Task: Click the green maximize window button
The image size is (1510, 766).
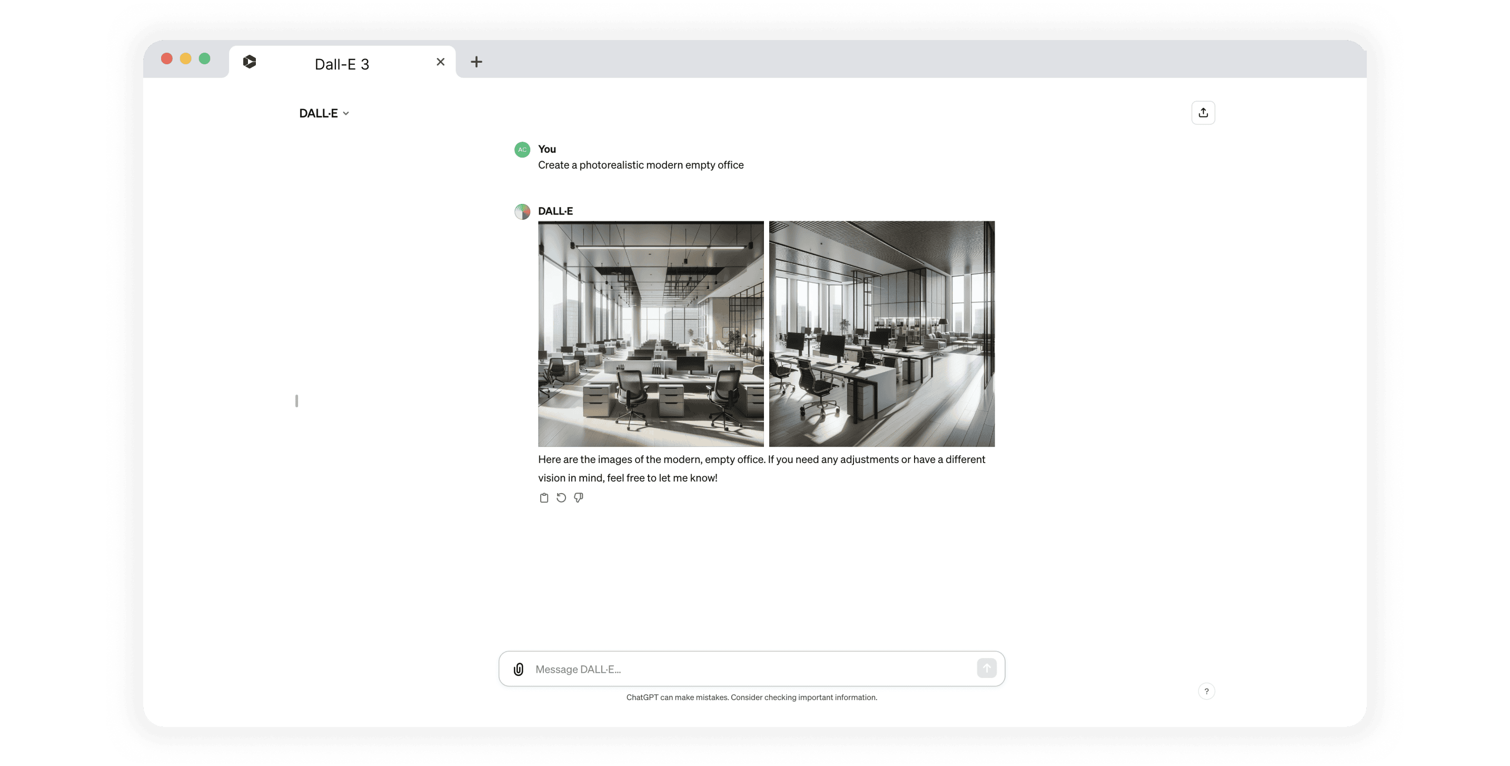Action: point(205,58)
